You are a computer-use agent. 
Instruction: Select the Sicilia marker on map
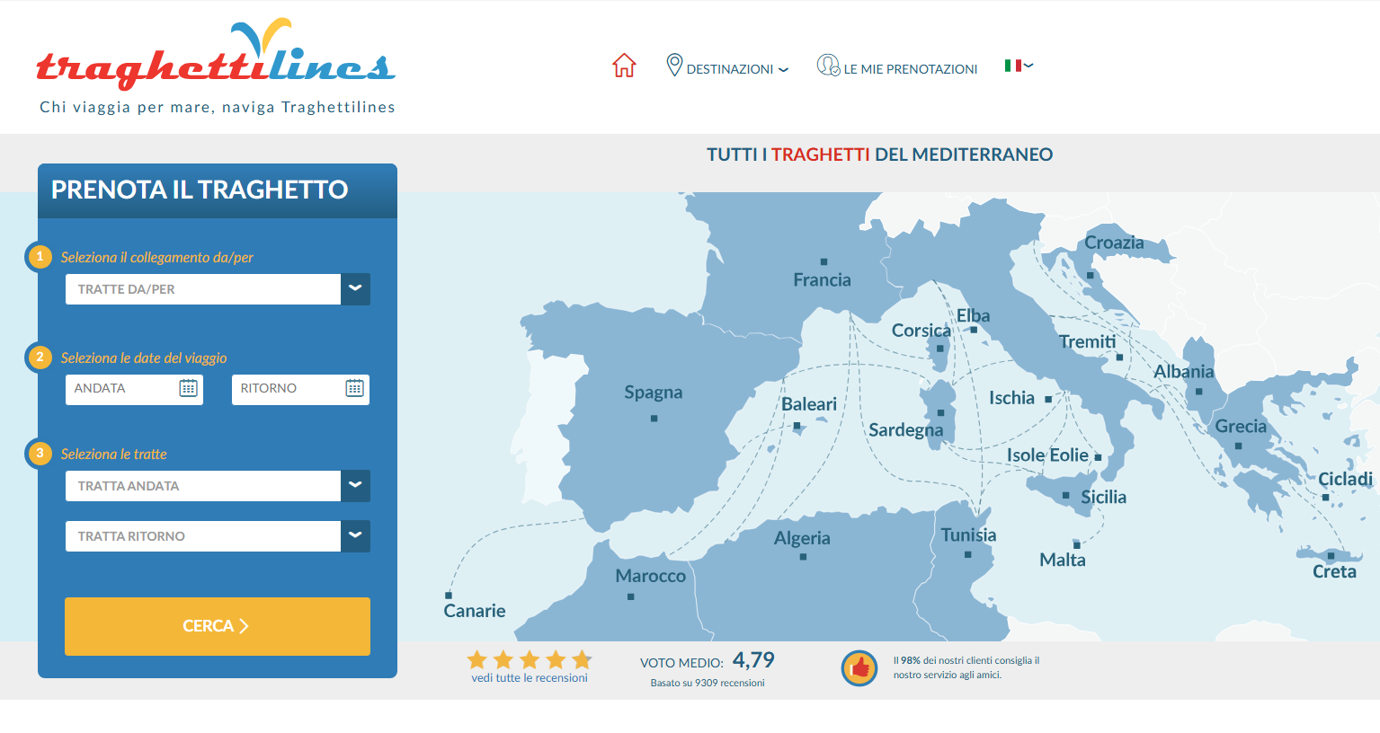coord(1066,495)
